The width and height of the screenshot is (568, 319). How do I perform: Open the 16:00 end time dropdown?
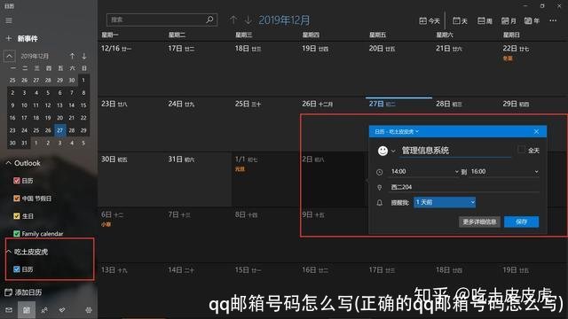point(505,171)
